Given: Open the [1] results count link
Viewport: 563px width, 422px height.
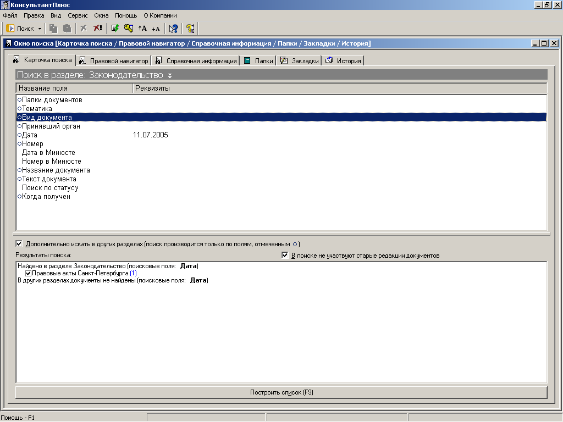Looking at the screenshot, I should tap(133, 274).
